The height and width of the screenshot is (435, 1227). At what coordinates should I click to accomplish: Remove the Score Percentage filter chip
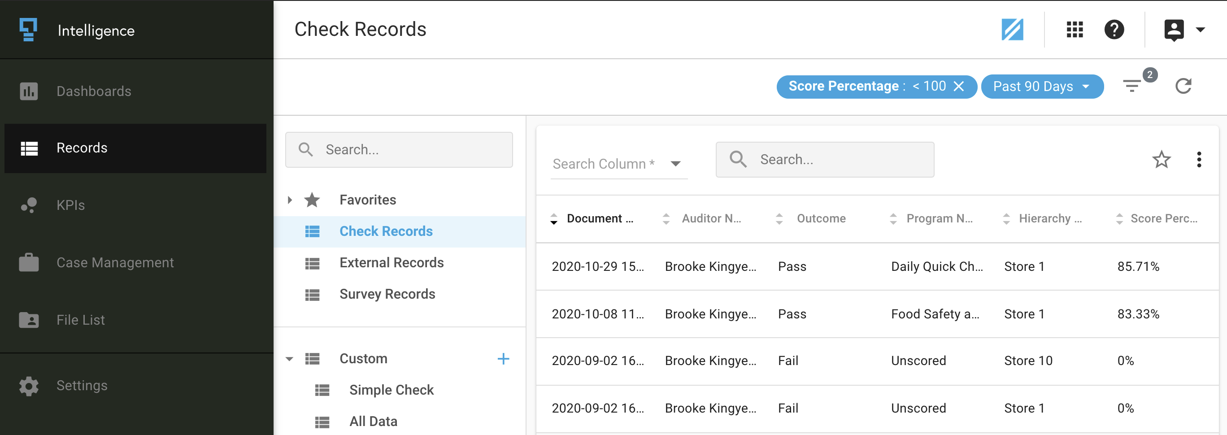pos(959,86)
